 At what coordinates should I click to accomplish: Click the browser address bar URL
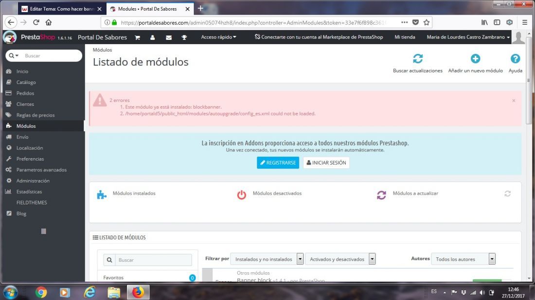pos(252,22)
